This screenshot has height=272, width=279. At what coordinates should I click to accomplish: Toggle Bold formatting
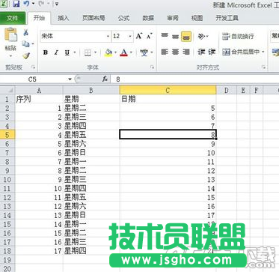(x=46, y=52)
